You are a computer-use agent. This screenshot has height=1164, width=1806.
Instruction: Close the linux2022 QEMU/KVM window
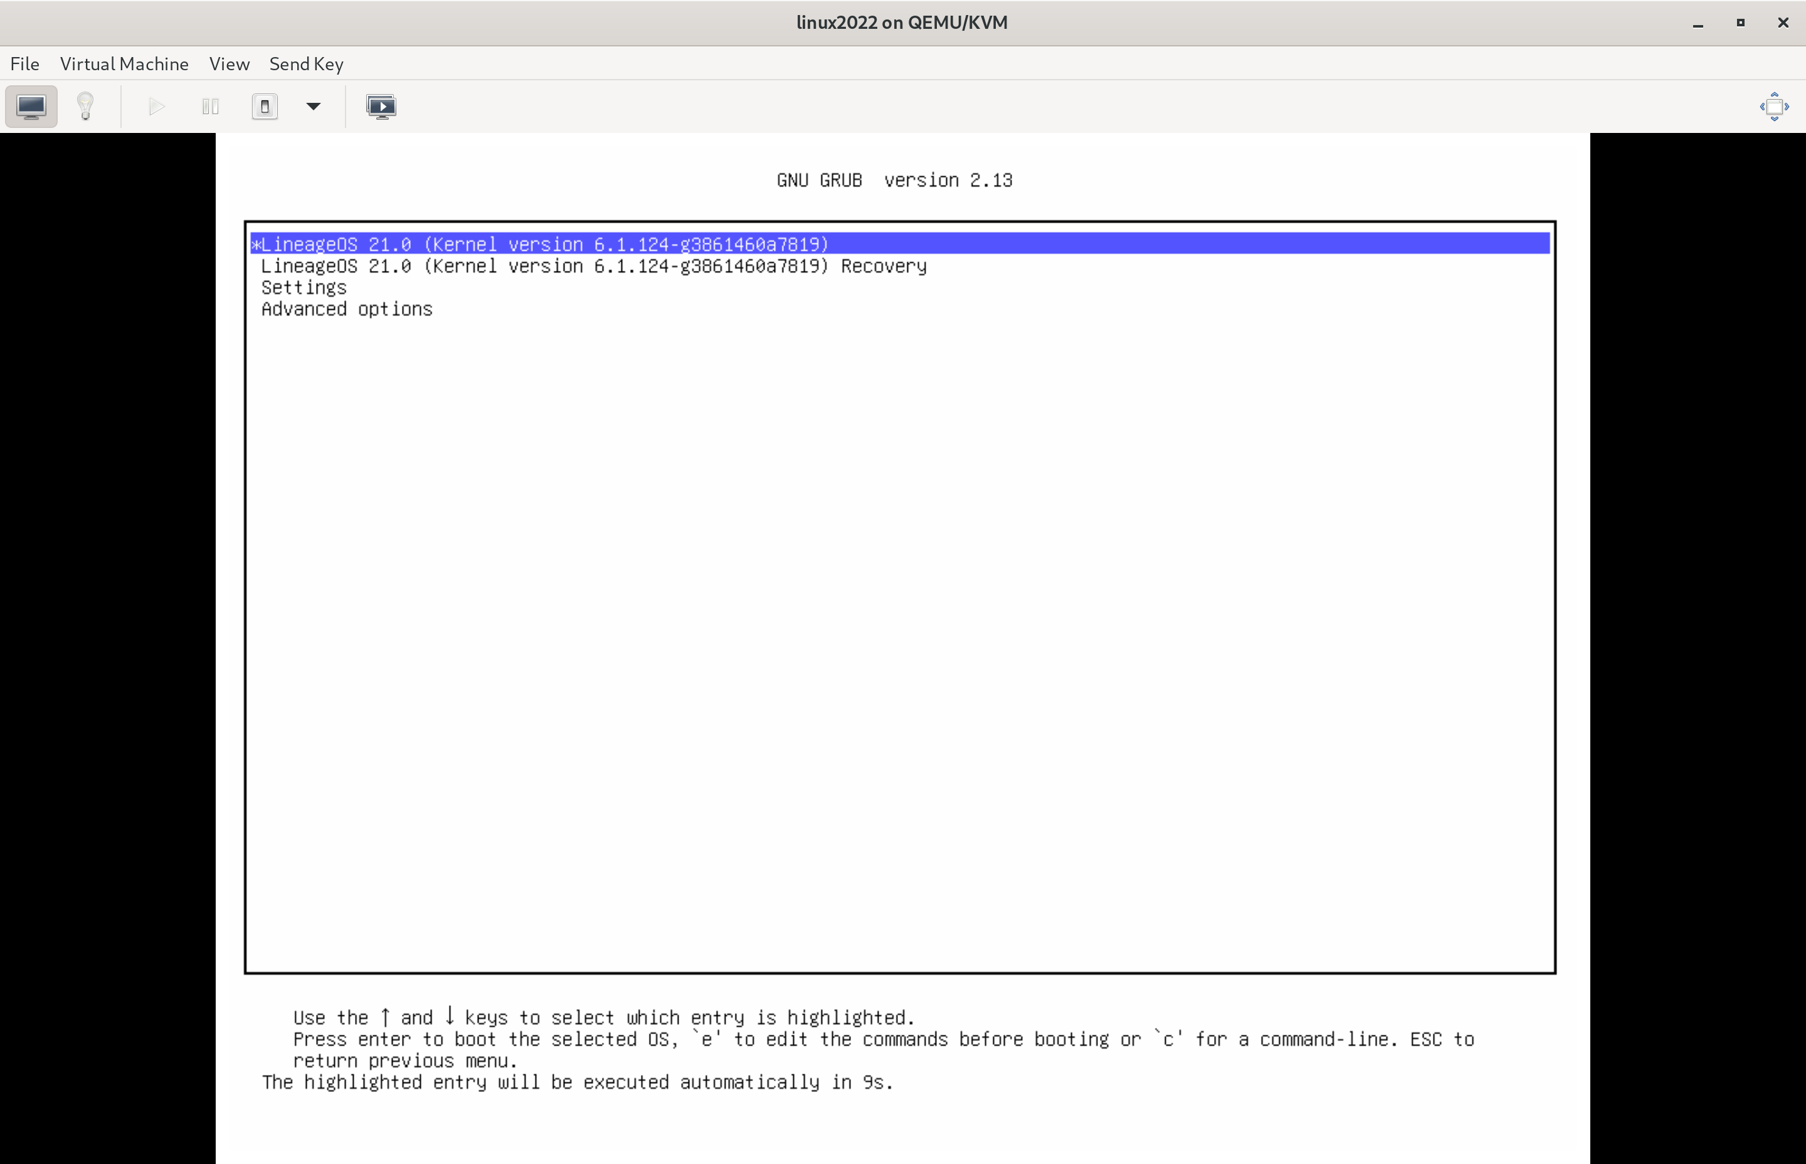click(x=1783, y=23)
